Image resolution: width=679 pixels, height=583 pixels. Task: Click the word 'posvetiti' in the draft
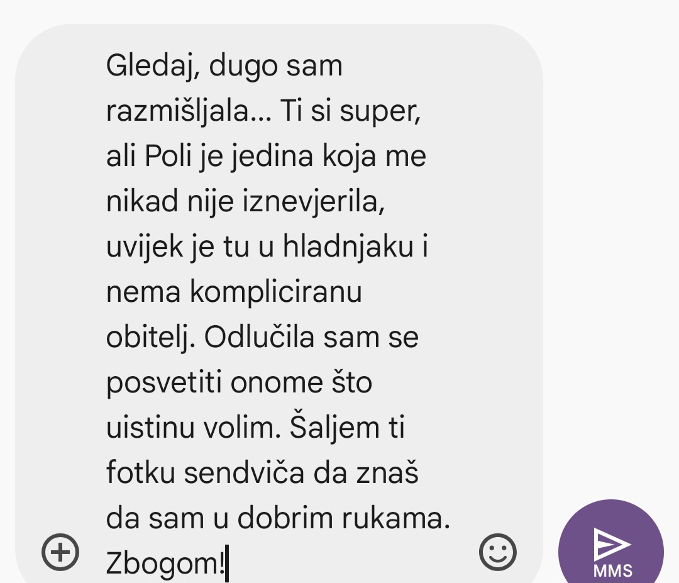(164, 383)
